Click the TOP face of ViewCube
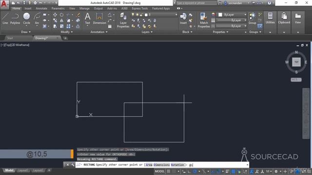The width and height of the screenshot is (312, 175). [296, 62]
